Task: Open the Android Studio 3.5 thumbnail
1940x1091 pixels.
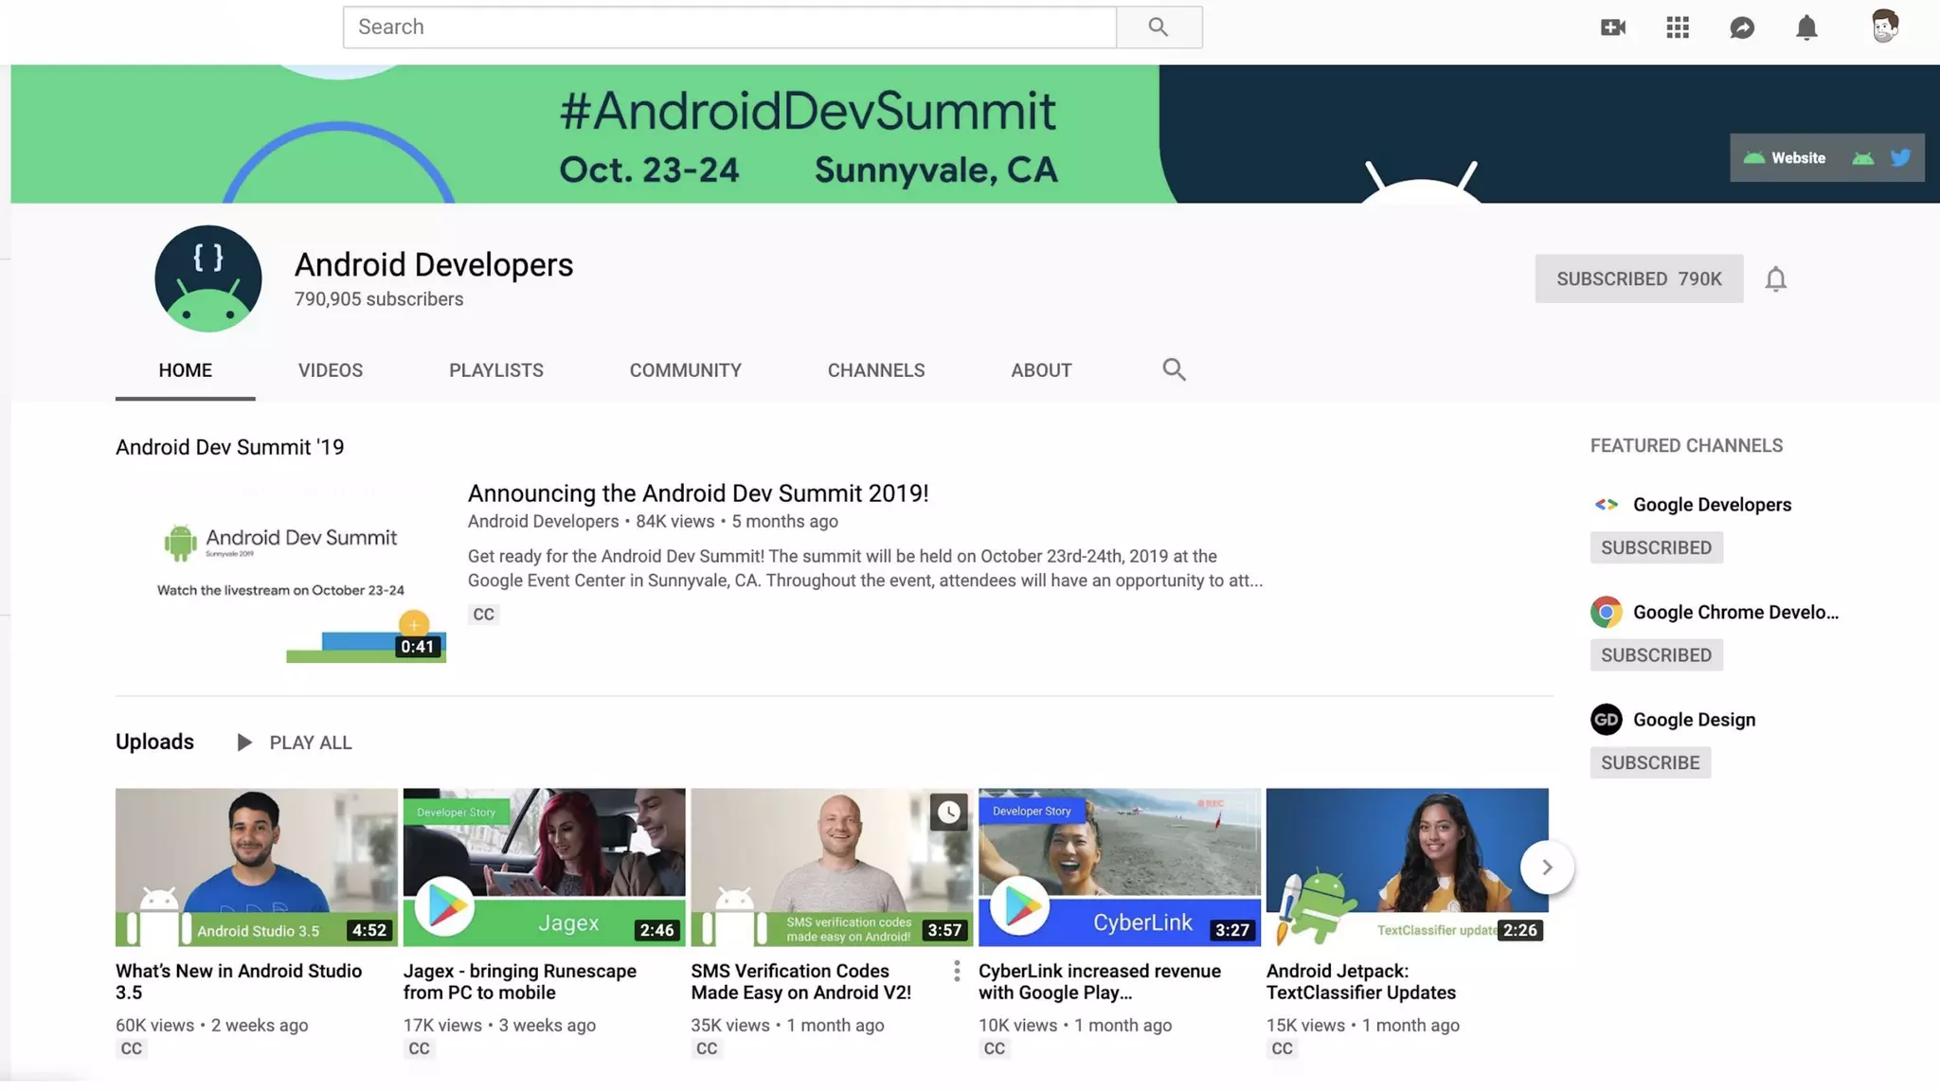Action: click(x=257, y=867)
